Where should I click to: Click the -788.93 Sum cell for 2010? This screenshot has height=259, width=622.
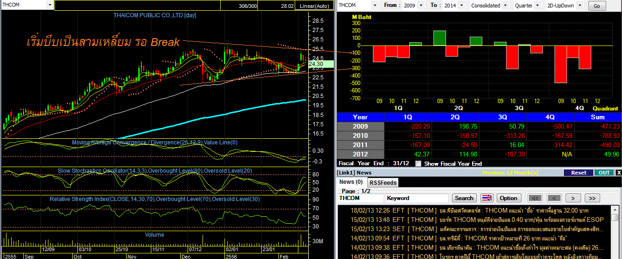click(598, 136)
